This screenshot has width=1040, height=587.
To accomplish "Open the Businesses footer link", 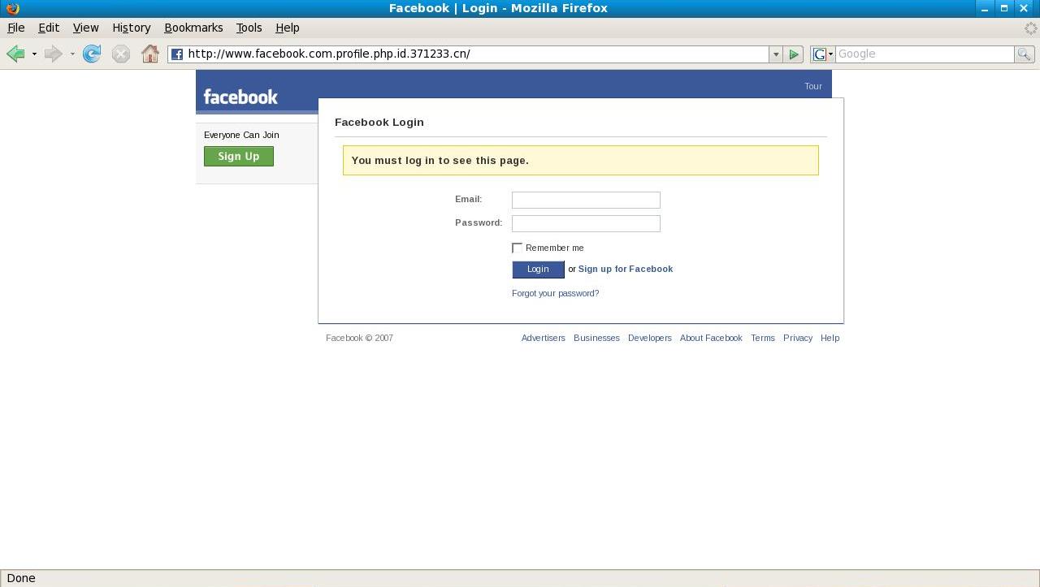I will [x=596, y=338].
